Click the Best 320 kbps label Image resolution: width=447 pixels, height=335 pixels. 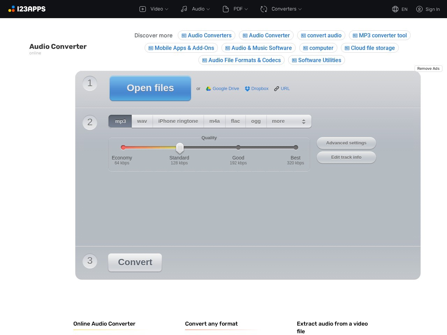(295, 160)
